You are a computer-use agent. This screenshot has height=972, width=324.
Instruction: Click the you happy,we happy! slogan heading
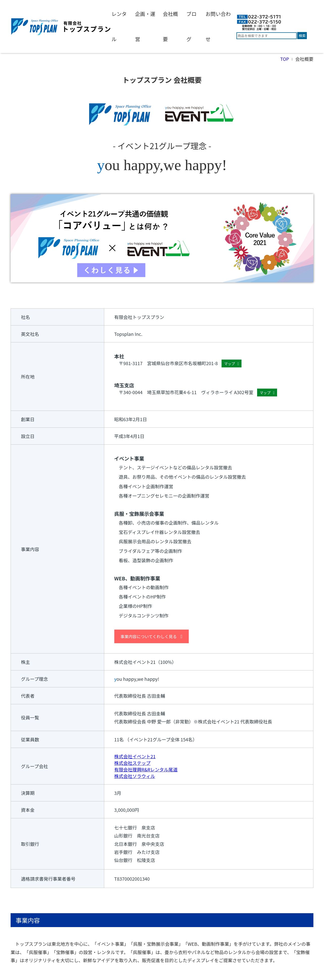point(162,165)
